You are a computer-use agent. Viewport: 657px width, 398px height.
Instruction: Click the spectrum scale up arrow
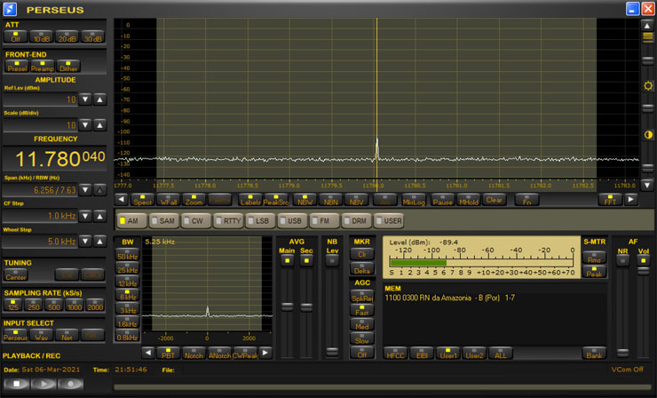pyautogui.click(x=647, y=26)
